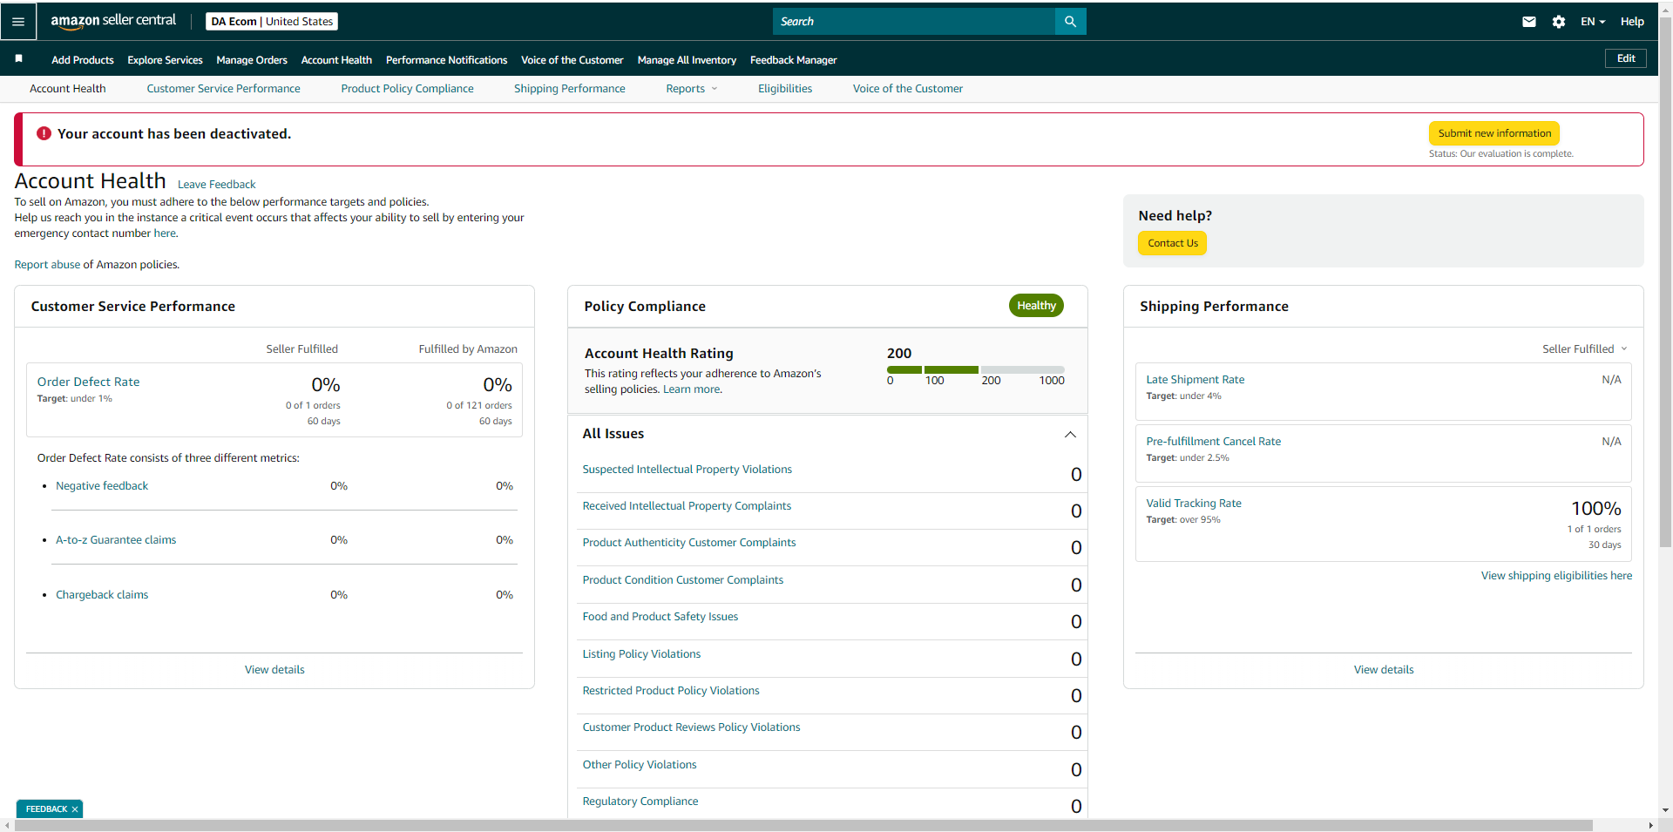Open the Seller Fulfilled shipping dropdown
The image size is (1673, 832).
pyautogui.click(x=1585, y=349)
